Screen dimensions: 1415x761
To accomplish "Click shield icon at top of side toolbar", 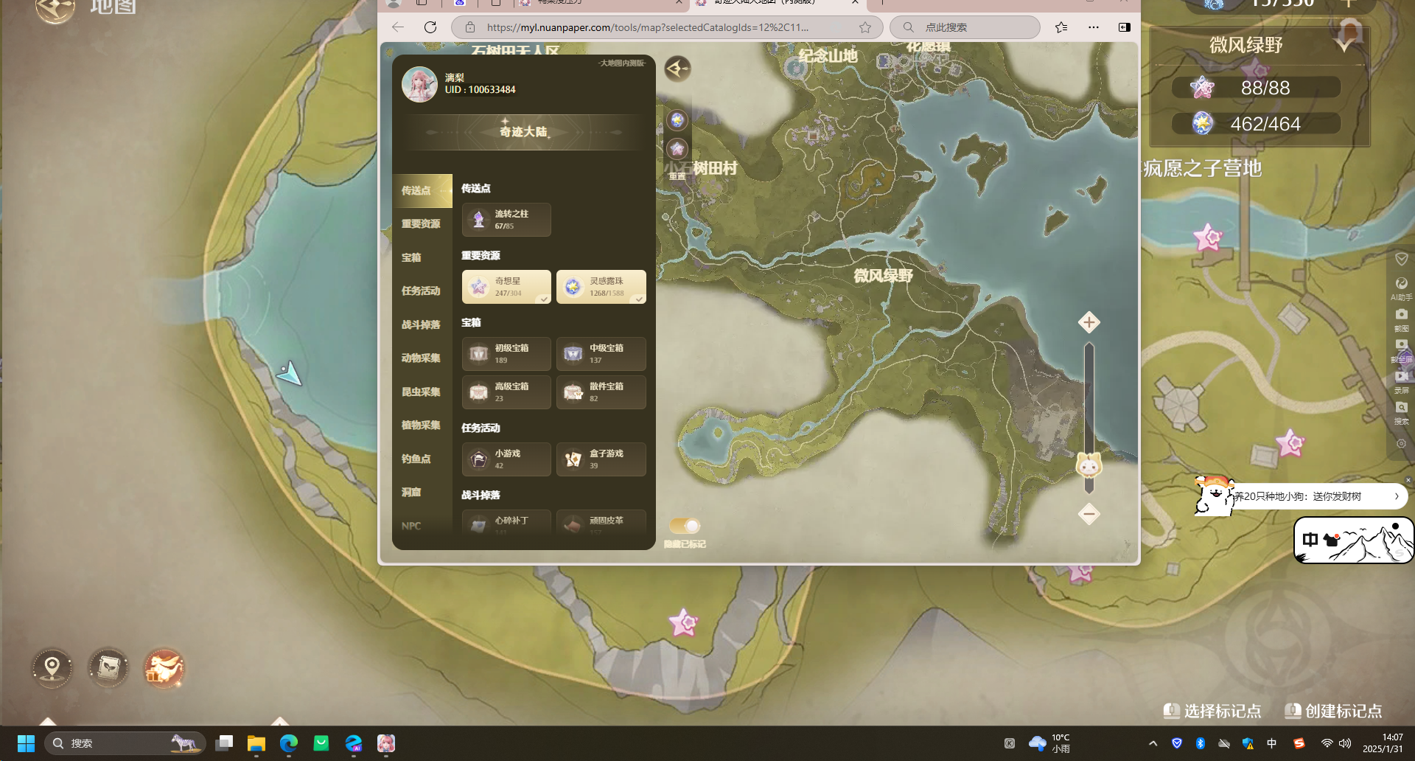I will pos(1401,259).
